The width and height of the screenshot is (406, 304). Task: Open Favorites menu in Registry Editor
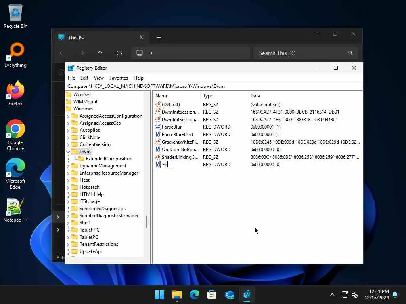pyautogui.click(x=119, y=78)
